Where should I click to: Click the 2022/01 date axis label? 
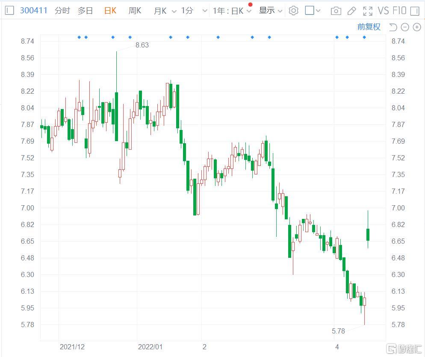150,347
